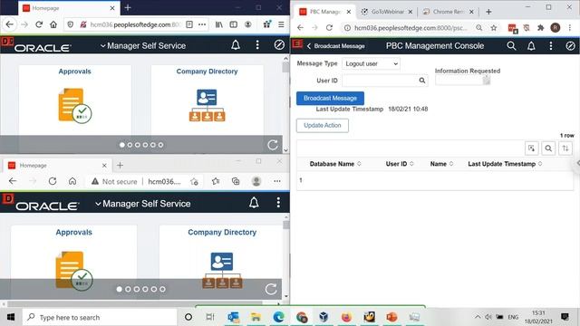Select the last page dot in the Edge homepage
The image size is (580, 326).
[163, 289]
